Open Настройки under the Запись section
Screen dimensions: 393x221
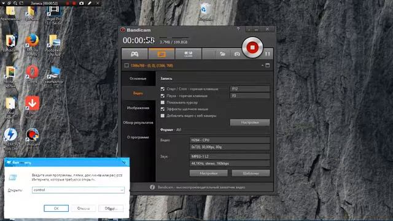pos(250,122)
